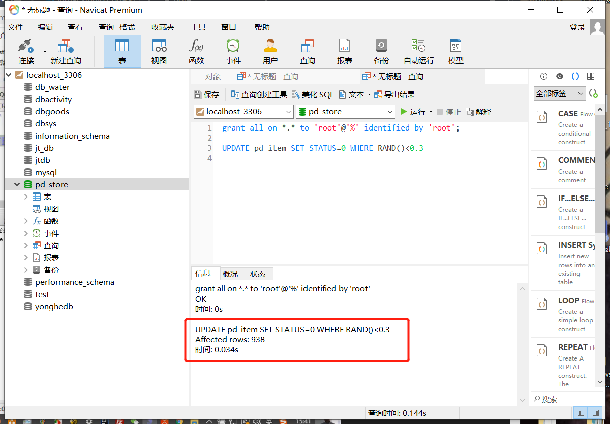Click the 搜索 snippet search field
Screen dimensions: 610x424
coord(568,399)
